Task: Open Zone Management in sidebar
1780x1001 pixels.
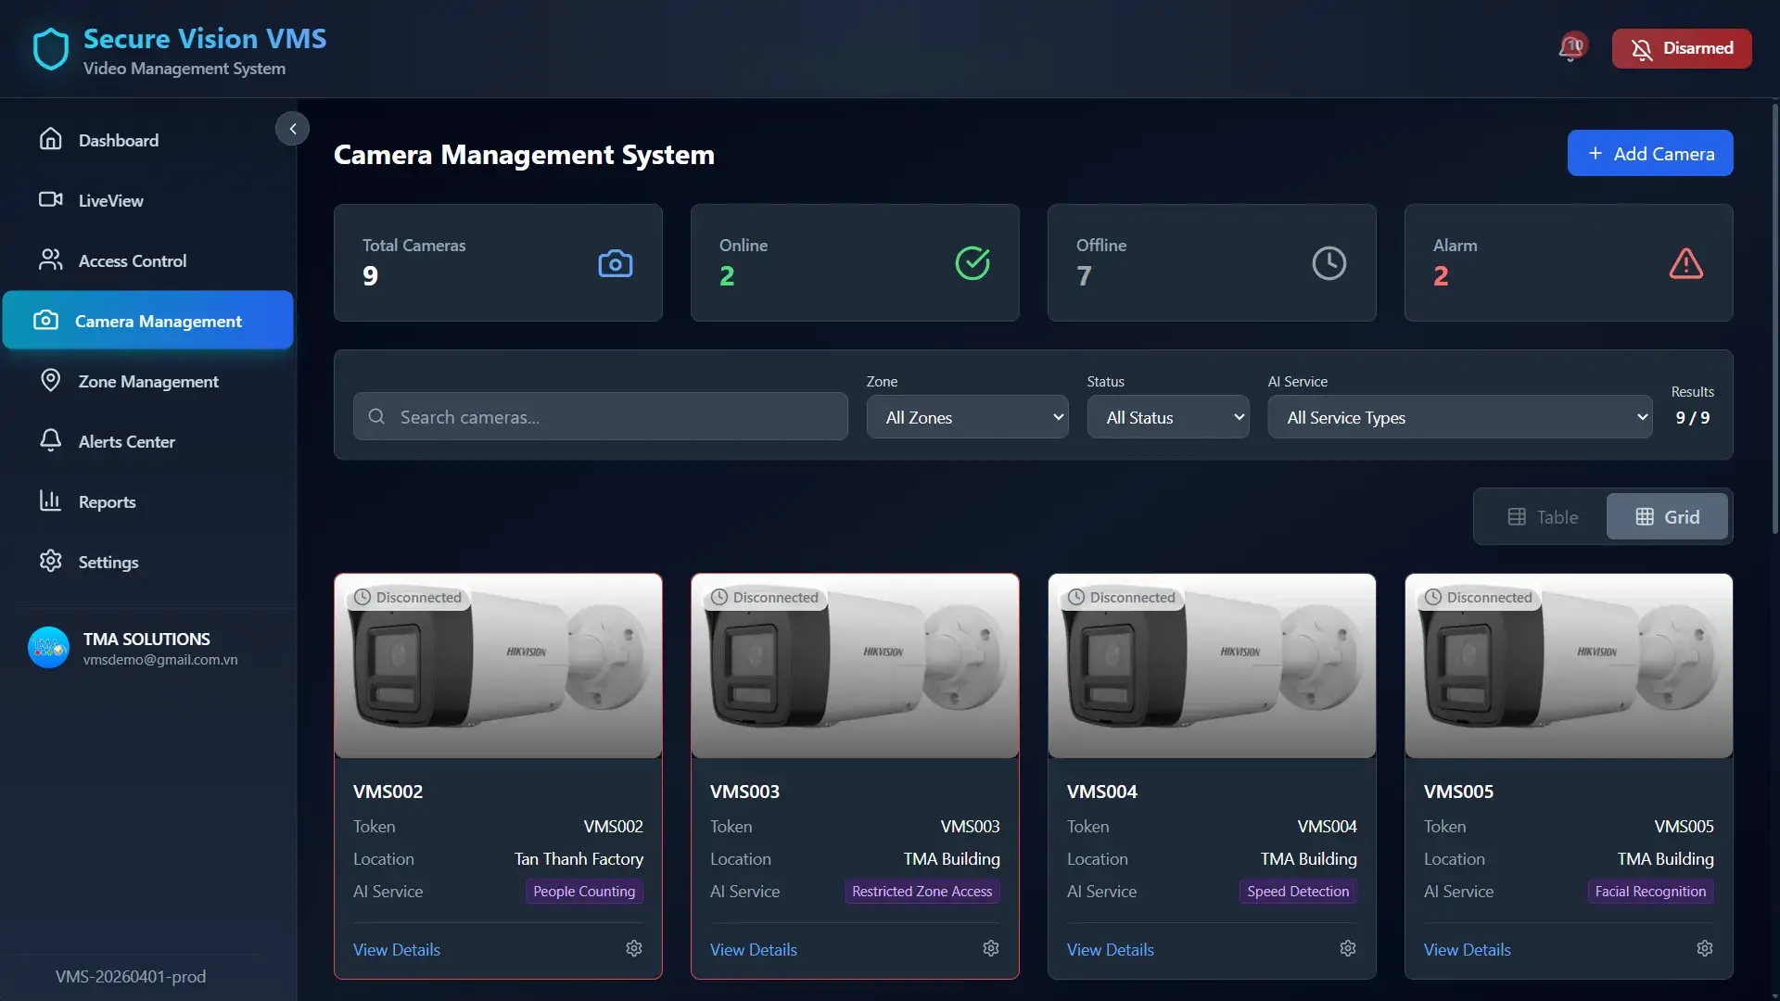Action: pos(148,381)
